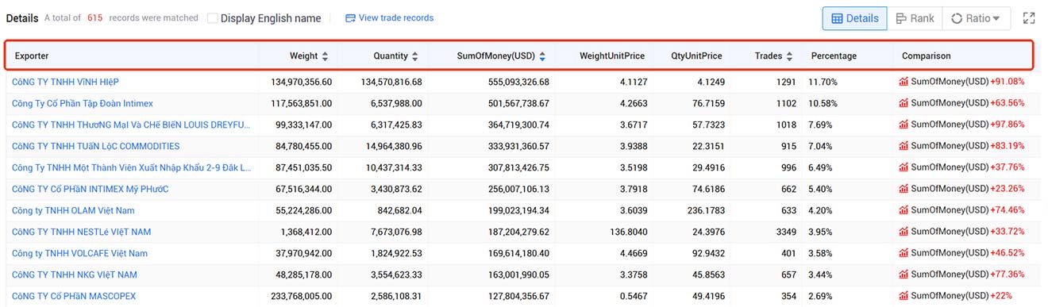The width and height of the screenshot is (1048, 307).
Task: Open the Ratio dropdown
Action: (976, 18)
